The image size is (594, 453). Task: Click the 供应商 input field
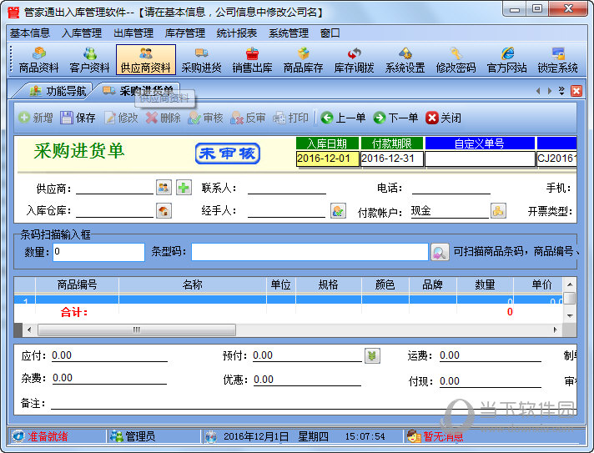click(x=114, y=188)
